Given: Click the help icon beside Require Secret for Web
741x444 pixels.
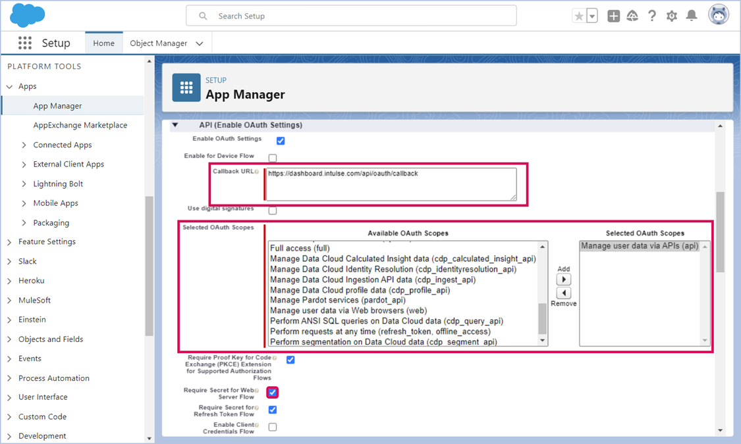Looking at the screenshot, I should [x=257, y=390].
